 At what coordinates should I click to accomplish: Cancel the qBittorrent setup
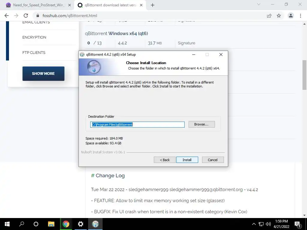pyautogui.click(x=213, y=160)
